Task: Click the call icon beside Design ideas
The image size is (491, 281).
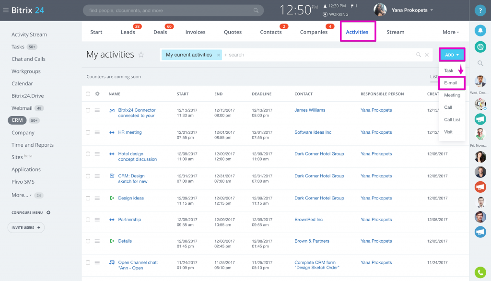Action: coord(112,198)
